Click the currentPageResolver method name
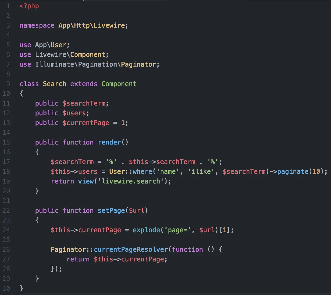 [131, 250]
